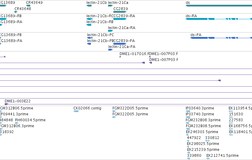The height and width of the screenshot is (160, 252).
Task: Open the EP09441.3prime EST label
Action: coord(14,114)
